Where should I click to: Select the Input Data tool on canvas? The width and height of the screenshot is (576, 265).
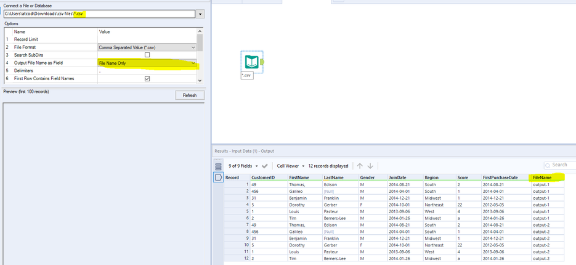(251, 62)
